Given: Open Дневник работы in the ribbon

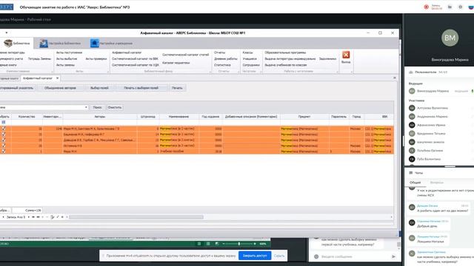Looking at the screenshot, I should (226, 59).
